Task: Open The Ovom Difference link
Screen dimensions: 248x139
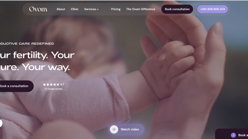Action: (x=141, y=9)
